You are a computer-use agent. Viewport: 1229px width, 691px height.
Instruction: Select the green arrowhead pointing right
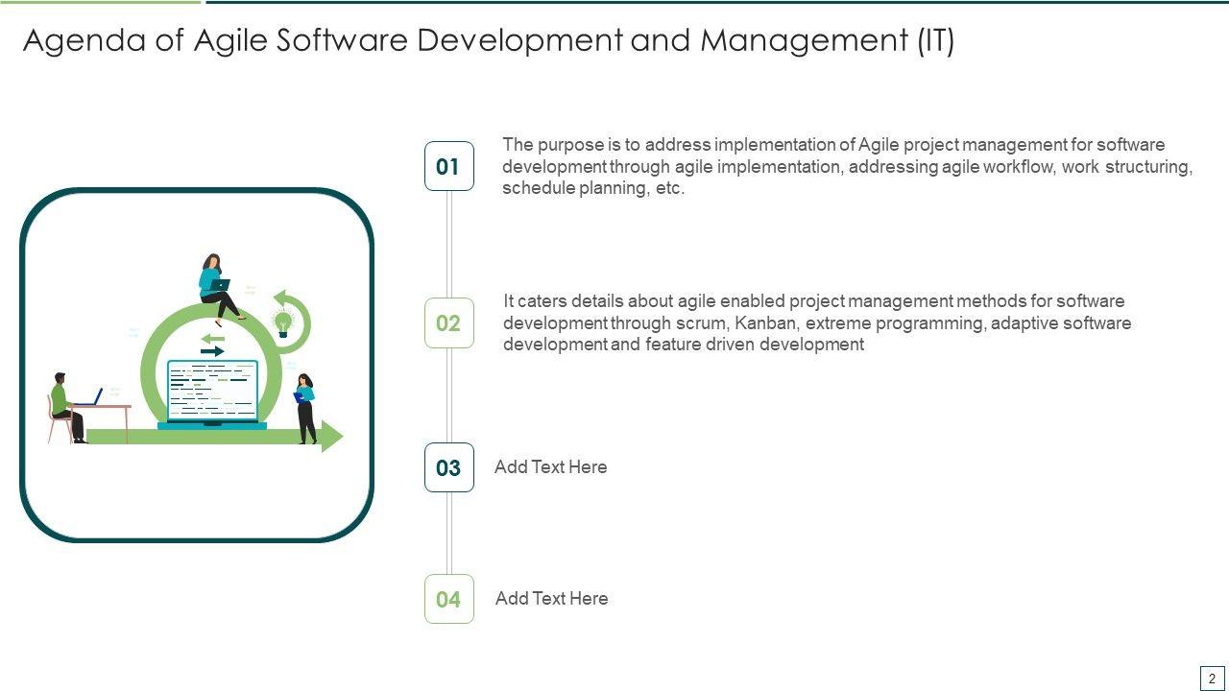click(x=332, y=436)
